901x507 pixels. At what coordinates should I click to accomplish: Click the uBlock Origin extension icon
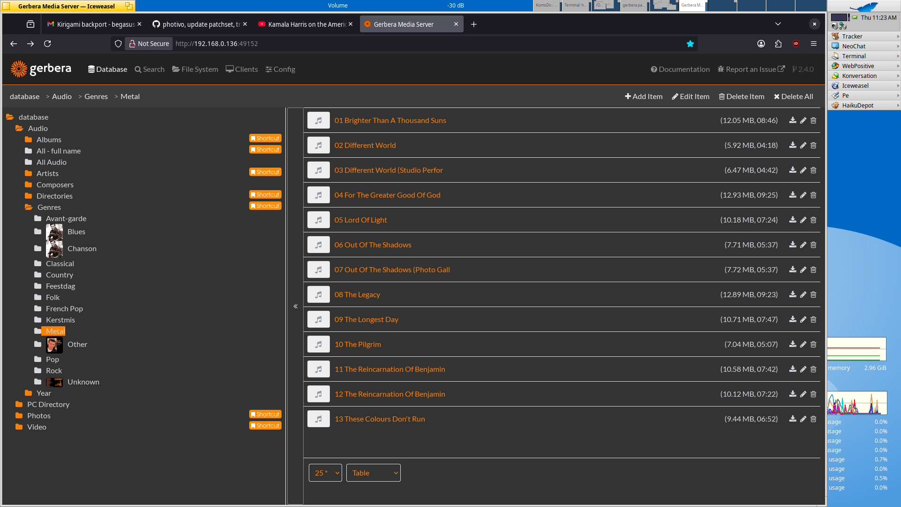click(796, 44)
